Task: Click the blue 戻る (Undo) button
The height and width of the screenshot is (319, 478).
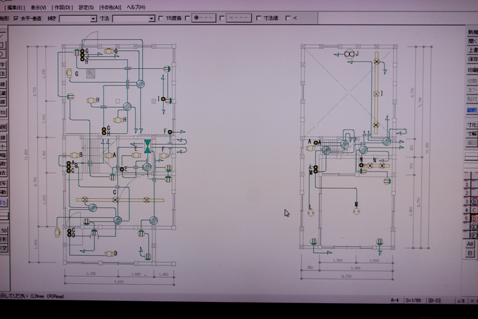Action: pos(3,202)
